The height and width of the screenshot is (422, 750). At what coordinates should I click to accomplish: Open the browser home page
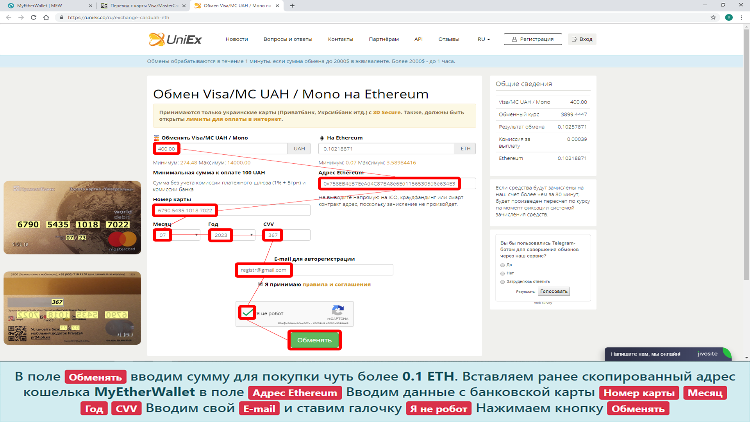coord(46,18)
